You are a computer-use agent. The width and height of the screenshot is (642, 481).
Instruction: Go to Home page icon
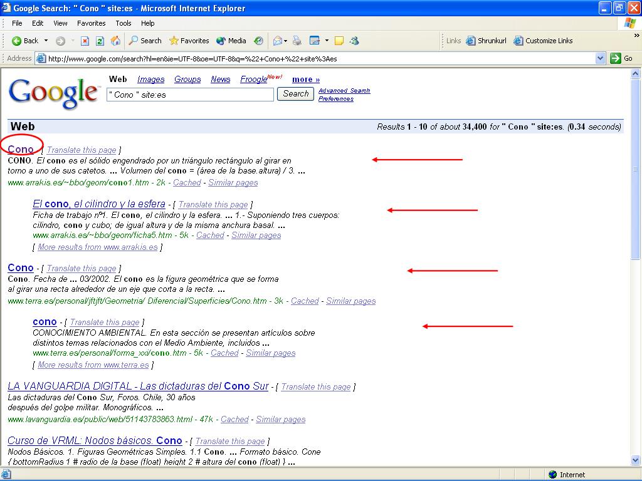pyautogui.click(x=115, y=41)
